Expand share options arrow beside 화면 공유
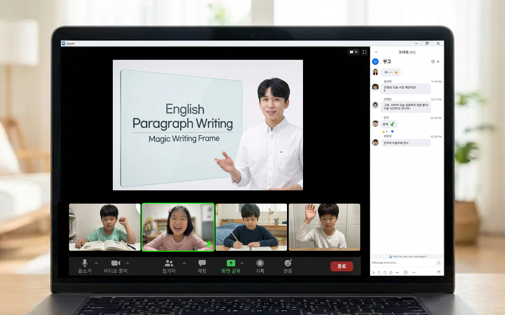 (x=242, y=263)
